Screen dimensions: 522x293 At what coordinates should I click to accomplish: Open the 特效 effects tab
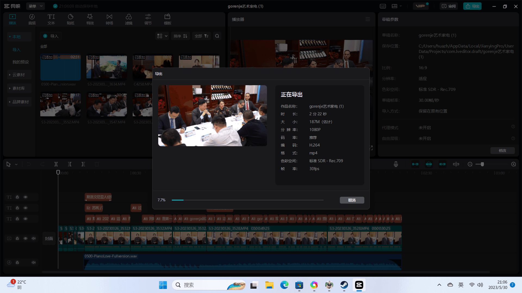tap(90, 19)
